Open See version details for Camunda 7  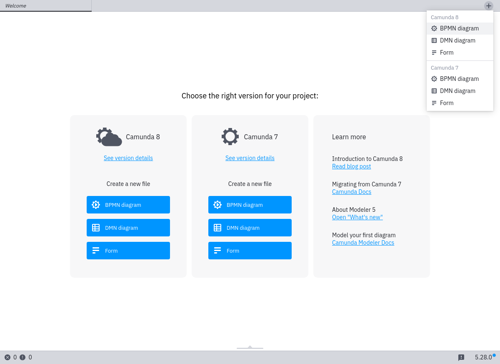click(250, 158)
